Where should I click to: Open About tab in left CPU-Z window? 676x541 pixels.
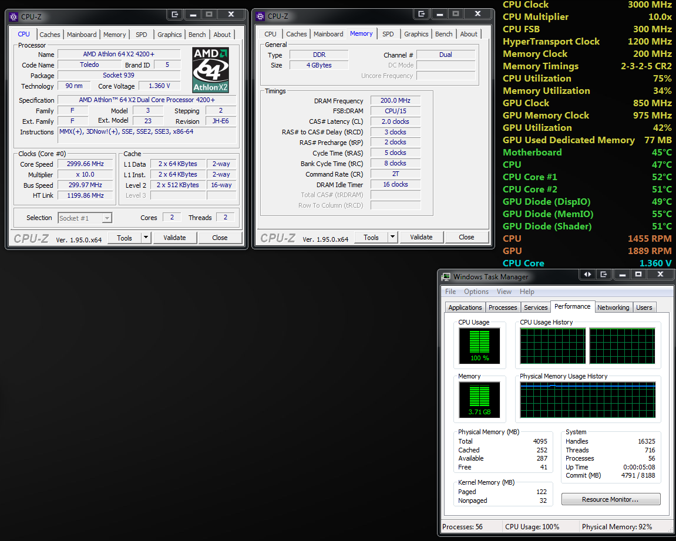(222, 35)
